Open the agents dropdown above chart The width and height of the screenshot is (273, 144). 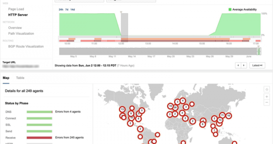[131, 1]
